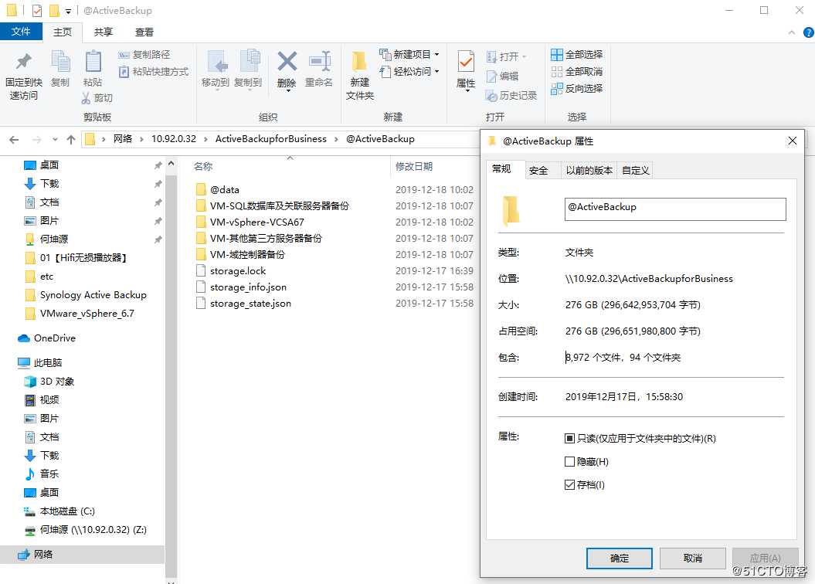Select the storage_info.json file
Screen dimensions: 815x584
coord(241,287)
